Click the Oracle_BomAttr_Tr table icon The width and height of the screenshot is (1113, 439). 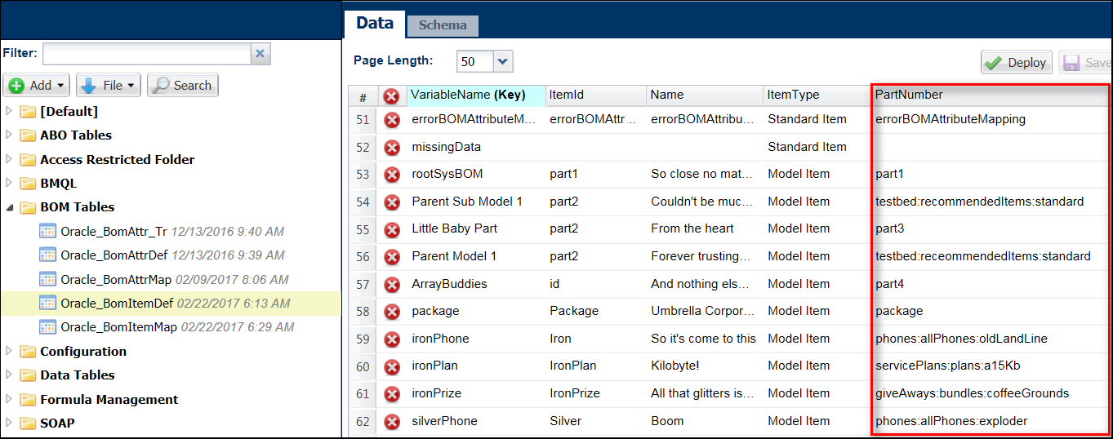coord(48,232)
